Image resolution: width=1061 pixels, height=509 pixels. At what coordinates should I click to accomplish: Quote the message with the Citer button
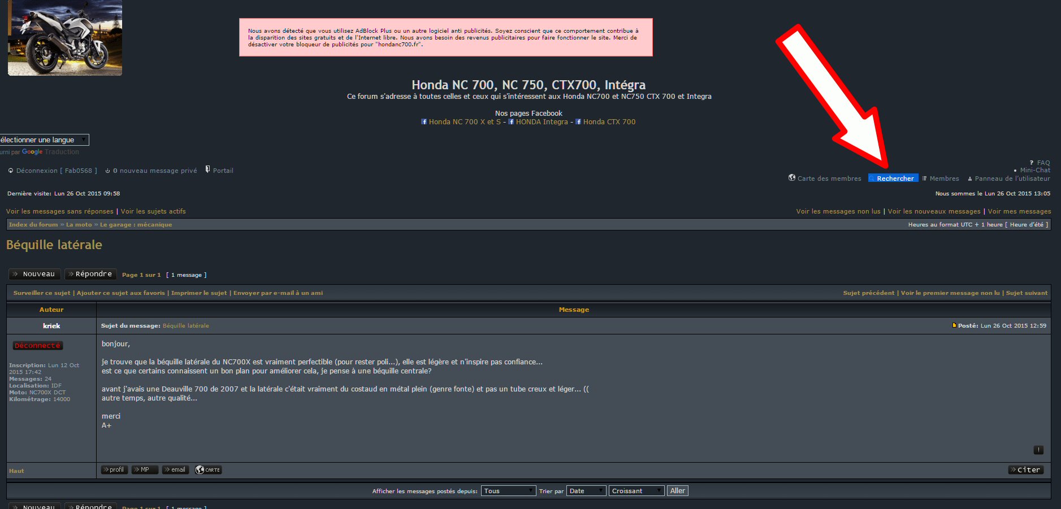click(x=1025, y=470)
